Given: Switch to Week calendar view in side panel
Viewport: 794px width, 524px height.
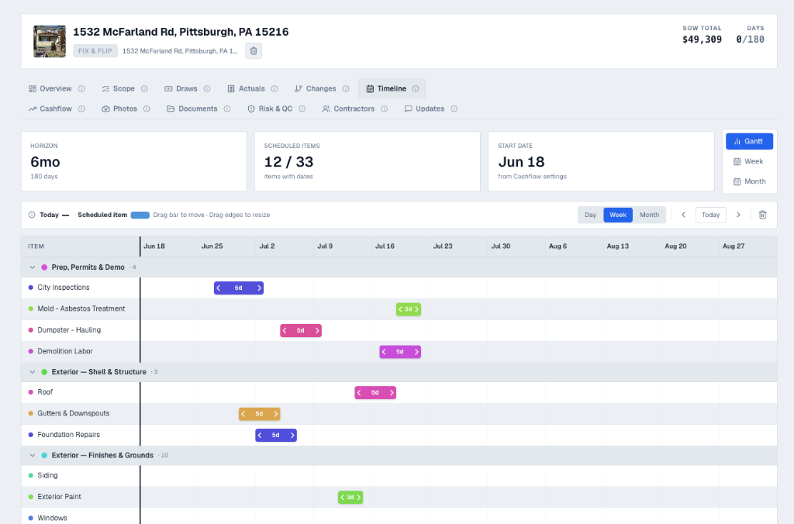Looking at the screenshot, I should (x=750, y=161).
